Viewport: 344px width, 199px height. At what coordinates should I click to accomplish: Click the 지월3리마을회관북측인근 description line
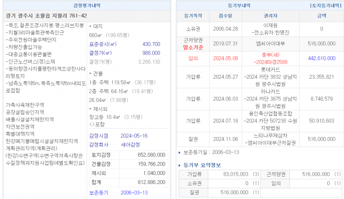[35, 33]
